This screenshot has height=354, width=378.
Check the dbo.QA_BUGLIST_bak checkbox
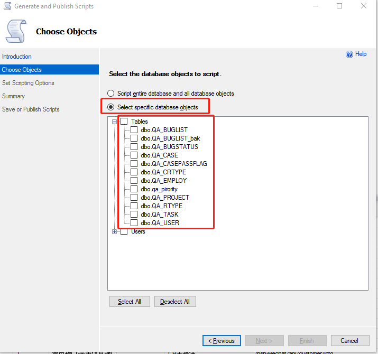point(134,138)
